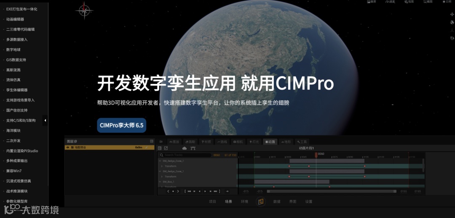Switch to the 材质 tab

tap(206, 142)
